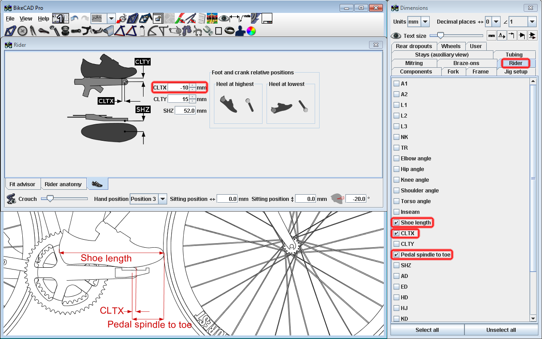Click the wheel icon in the toolbar
542x339 pixels.
tap(22, 31)
